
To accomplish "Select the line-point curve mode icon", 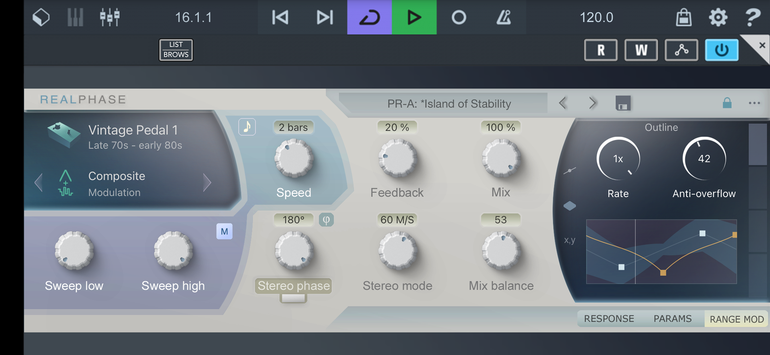I will (x=569, y=171).
